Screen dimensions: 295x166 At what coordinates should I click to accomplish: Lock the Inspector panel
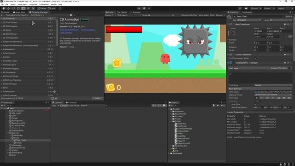click(290, 12)
